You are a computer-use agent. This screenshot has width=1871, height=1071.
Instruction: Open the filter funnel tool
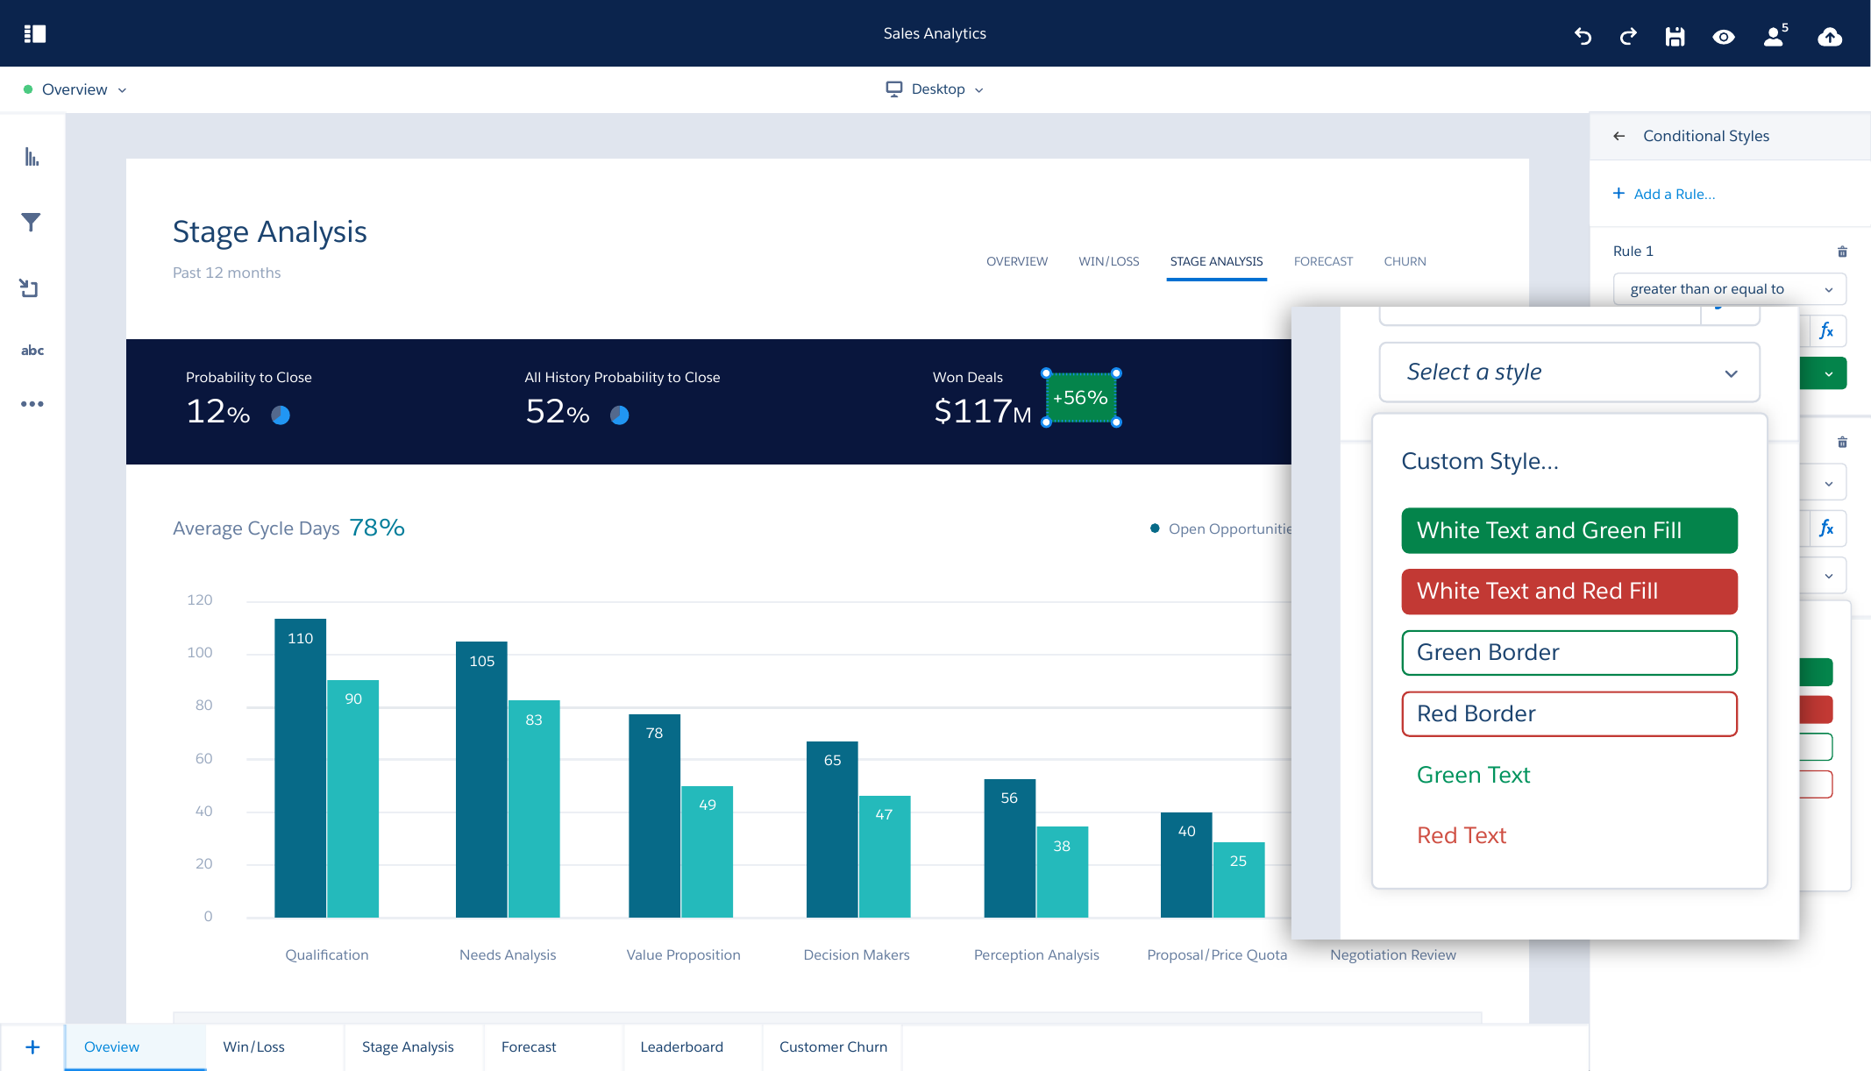32,223
